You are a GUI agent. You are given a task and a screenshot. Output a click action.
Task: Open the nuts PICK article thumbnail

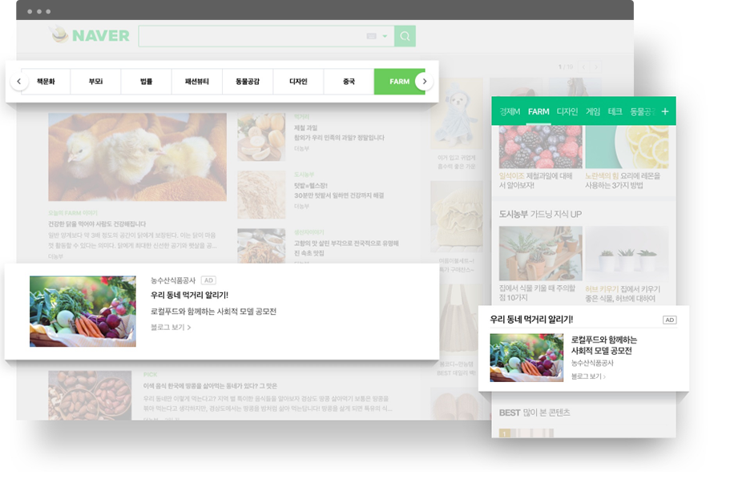tap(90, 395)
